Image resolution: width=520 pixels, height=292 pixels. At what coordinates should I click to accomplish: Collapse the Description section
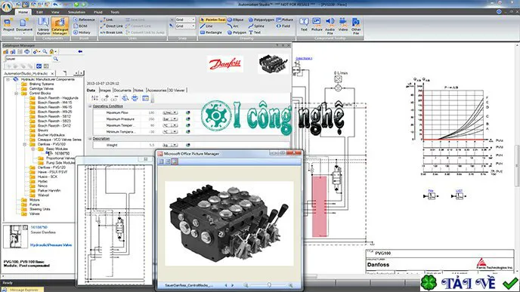tap(90, 139)
